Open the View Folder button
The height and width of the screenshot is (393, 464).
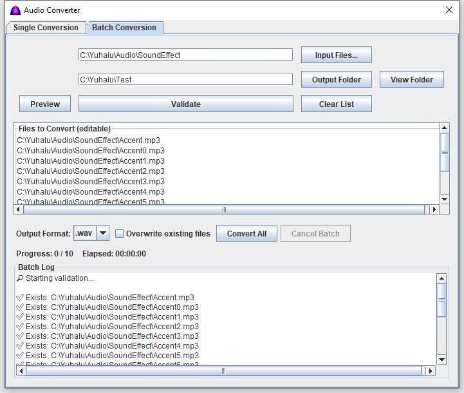[412, 80]
